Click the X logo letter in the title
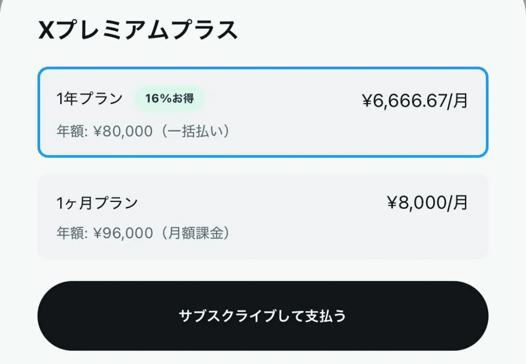 pyautogui.click(x=47, y=31)
